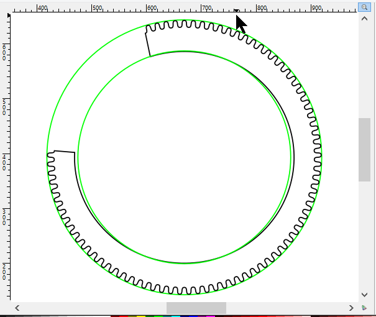This screenshot has height=317, width=376.
Task: Click the 600 mark on horizontal ruler
Action: pyautogui.click(x=150, y=8)
